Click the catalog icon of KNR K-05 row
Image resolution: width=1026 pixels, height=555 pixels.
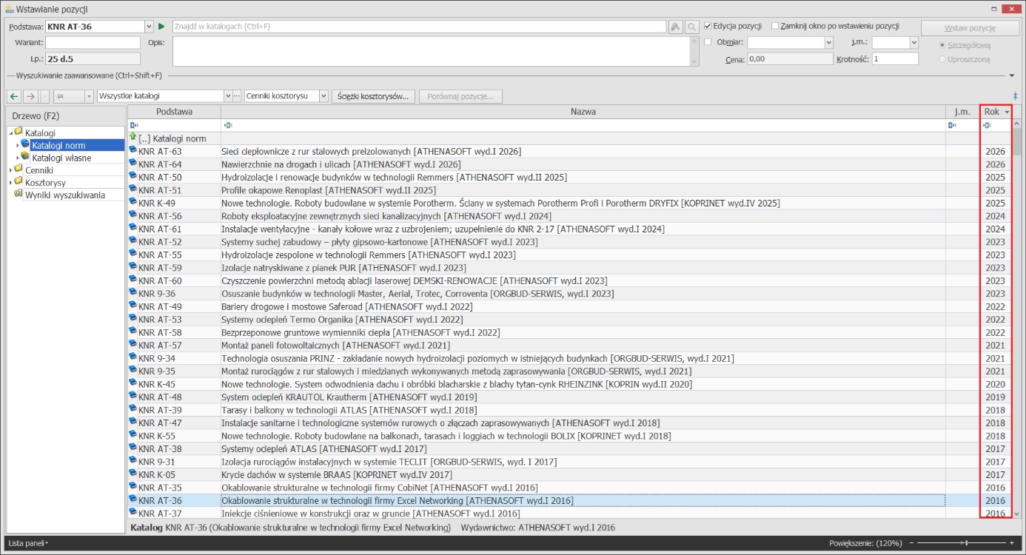click(x=133, y=474)
